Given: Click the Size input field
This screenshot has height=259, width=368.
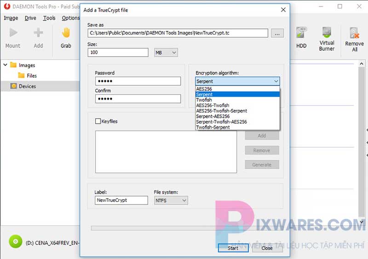Looking at the screenshot, I should tap(118, 53).
